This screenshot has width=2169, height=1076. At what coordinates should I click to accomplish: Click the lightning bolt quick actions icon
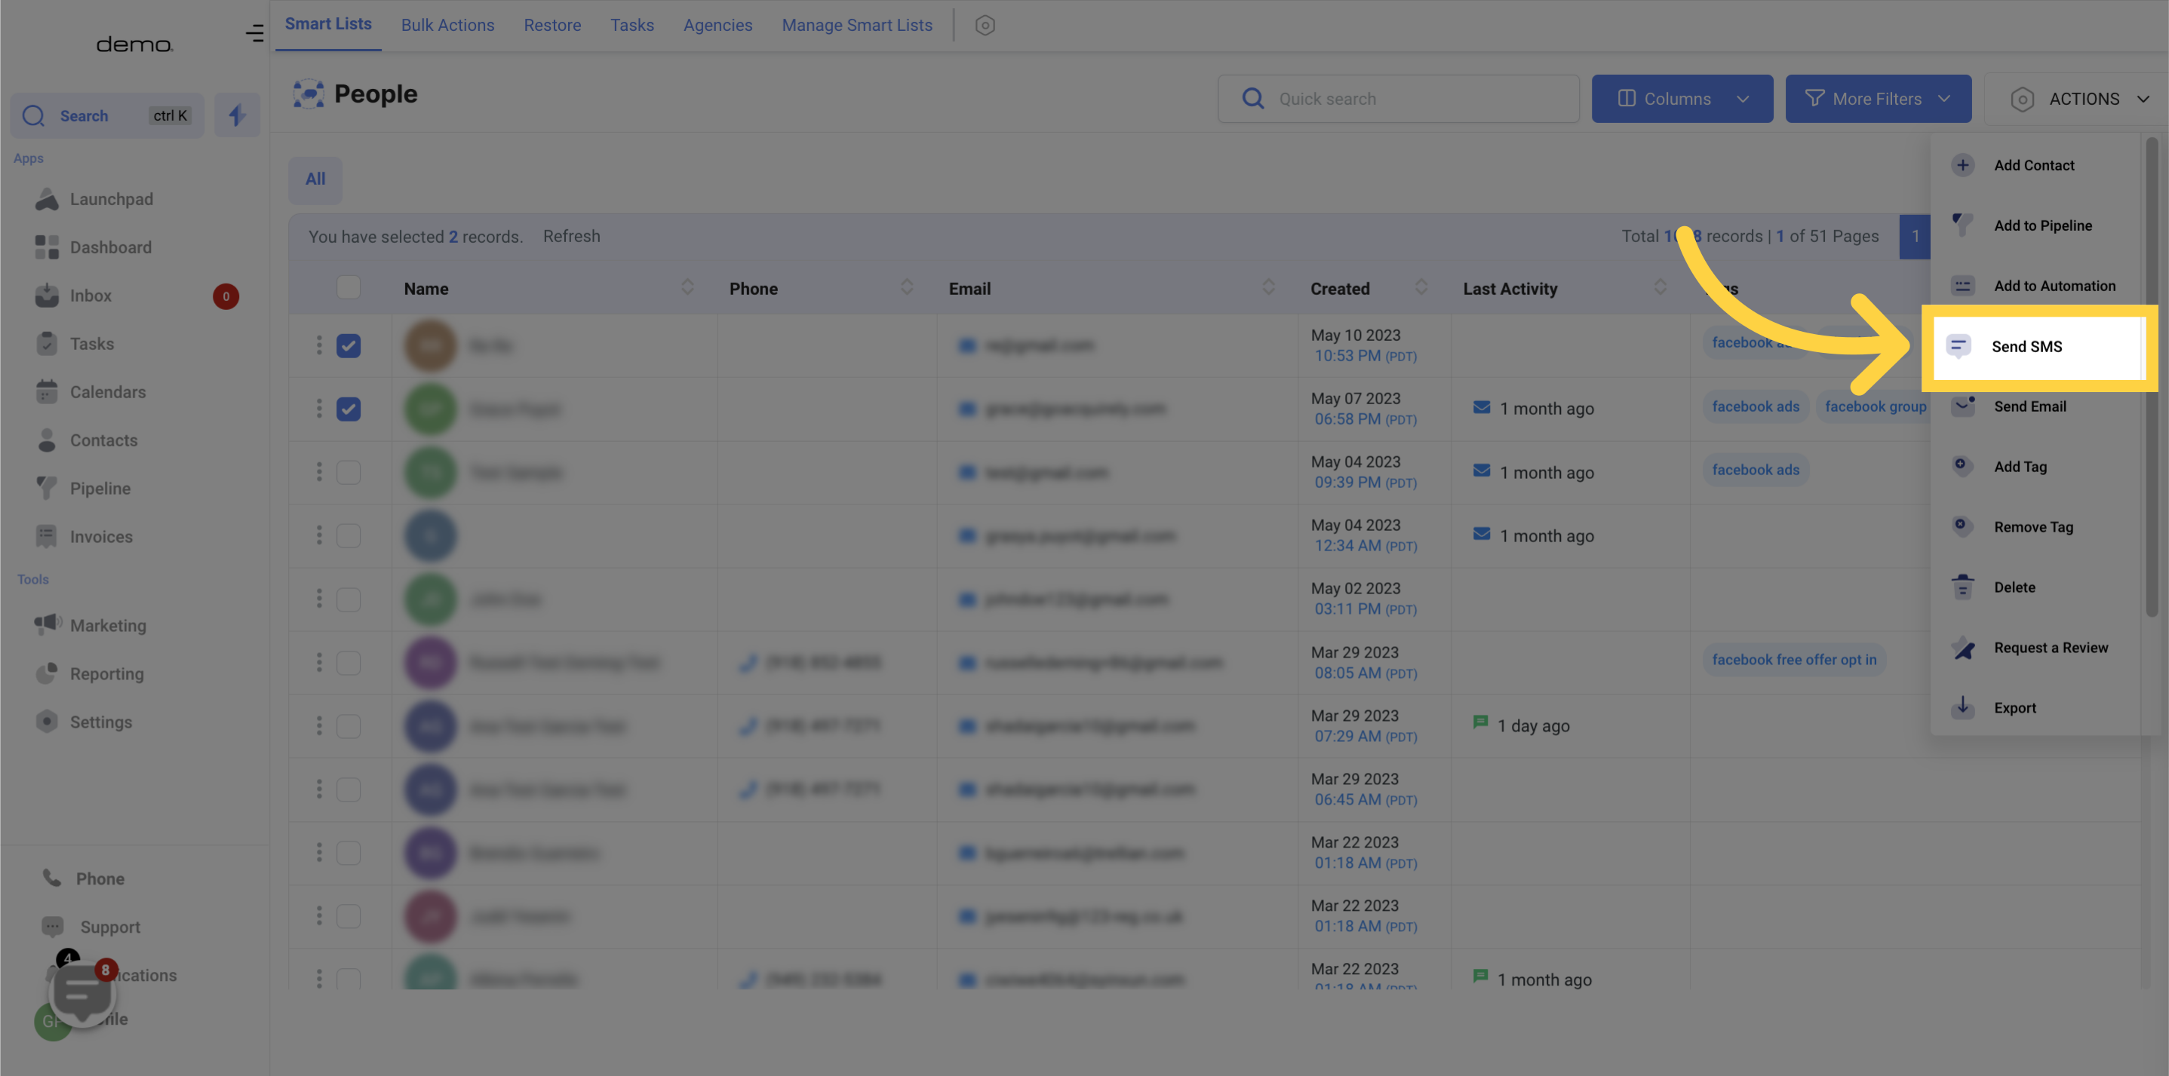click(x=237, y=115)
